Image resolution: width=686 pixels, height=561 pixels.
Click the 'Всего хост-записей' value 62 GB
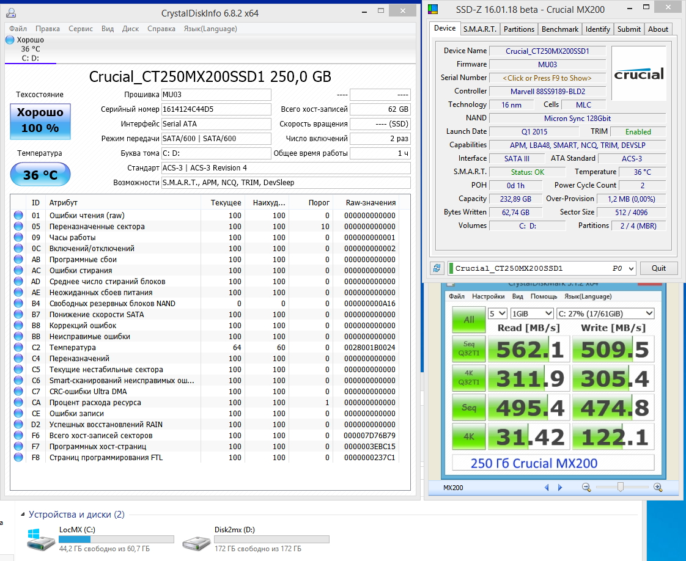[380, 109]
